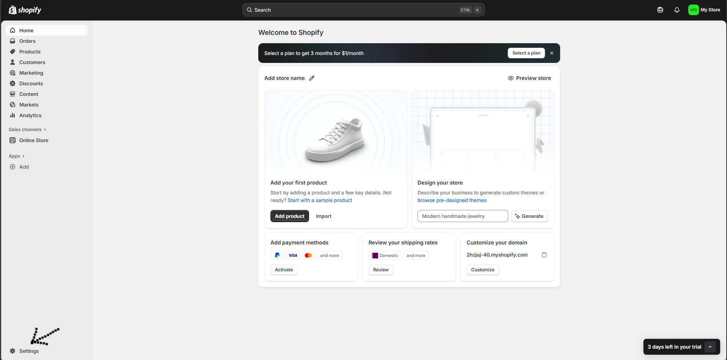Click the Mastercard icon
This screenshot has width=727, height=360.
click(308, 255)
